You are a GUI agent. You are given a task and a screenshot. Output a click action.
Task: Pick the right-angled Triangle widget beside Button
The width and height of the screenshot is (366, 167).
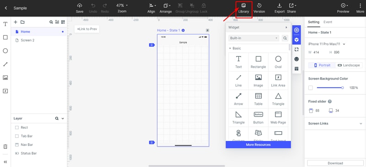tap(238, 118)
